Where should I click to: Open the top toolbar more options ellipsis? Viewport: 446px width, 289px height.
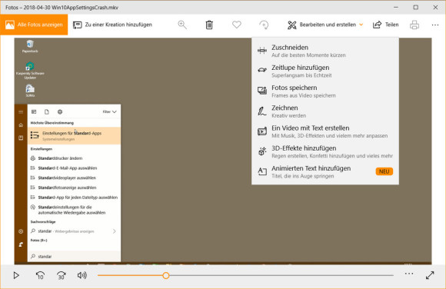[x=435, y=25]
